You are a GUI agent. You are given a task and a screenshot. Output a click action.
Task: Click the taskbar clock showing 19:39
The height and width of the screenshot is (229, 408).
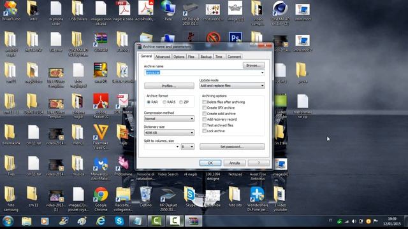(x=392, y=221)
